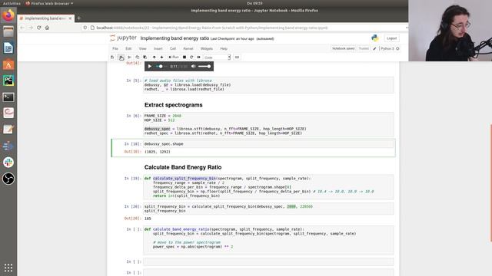Run the selected cell
Screen dimensions: 492x276
tap(174, 58)
